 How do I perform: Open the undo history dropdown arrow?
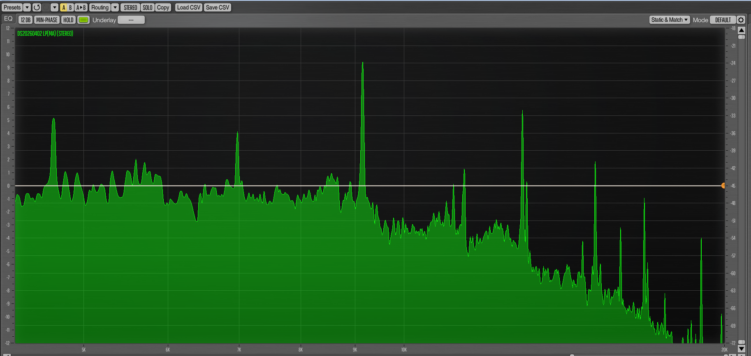click(x=54, y=7)
